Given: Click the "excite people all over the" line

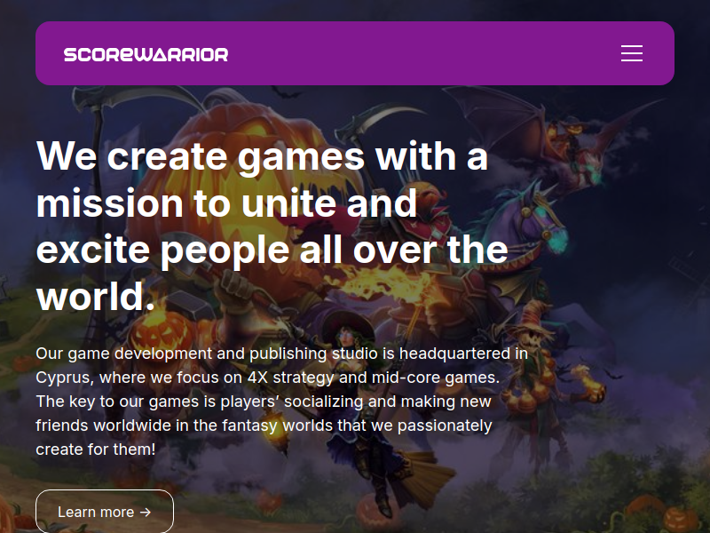Looking at the screenshot, I should (x=272, y=251).
